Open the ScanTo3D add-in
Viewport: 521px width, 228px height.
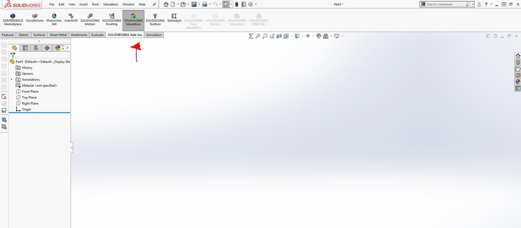tap(71, 18)
